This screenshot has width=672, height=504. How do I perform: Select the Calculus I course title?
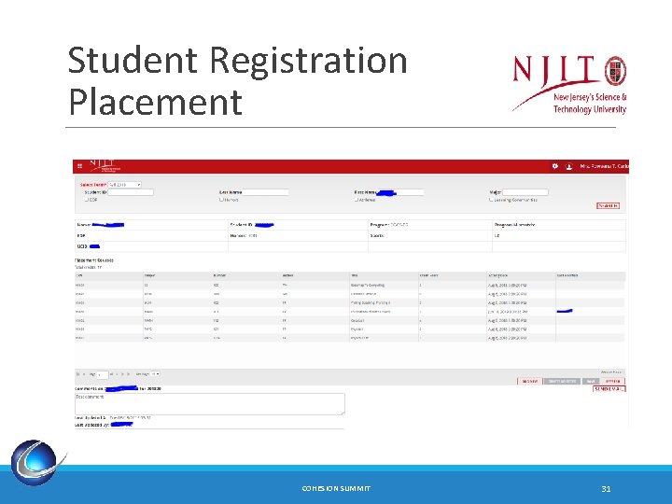click(x=357, y=320)
